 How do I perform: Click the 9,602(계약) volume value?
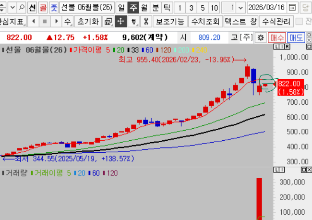(145, 37)
